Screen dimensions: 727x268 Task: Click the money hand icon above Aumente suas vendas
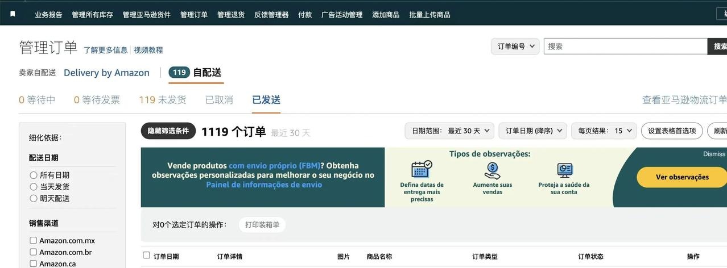(x=493, y=170)
